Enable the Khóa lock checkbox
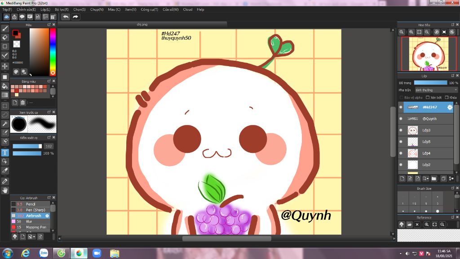 (447, 98)
